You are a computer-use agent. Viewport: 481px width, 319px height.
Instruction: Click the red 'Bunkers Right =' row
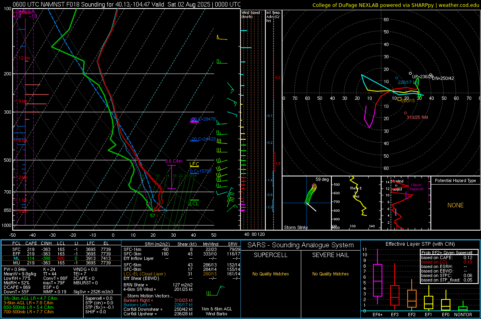pyautogui.click(x=158, y=301)
